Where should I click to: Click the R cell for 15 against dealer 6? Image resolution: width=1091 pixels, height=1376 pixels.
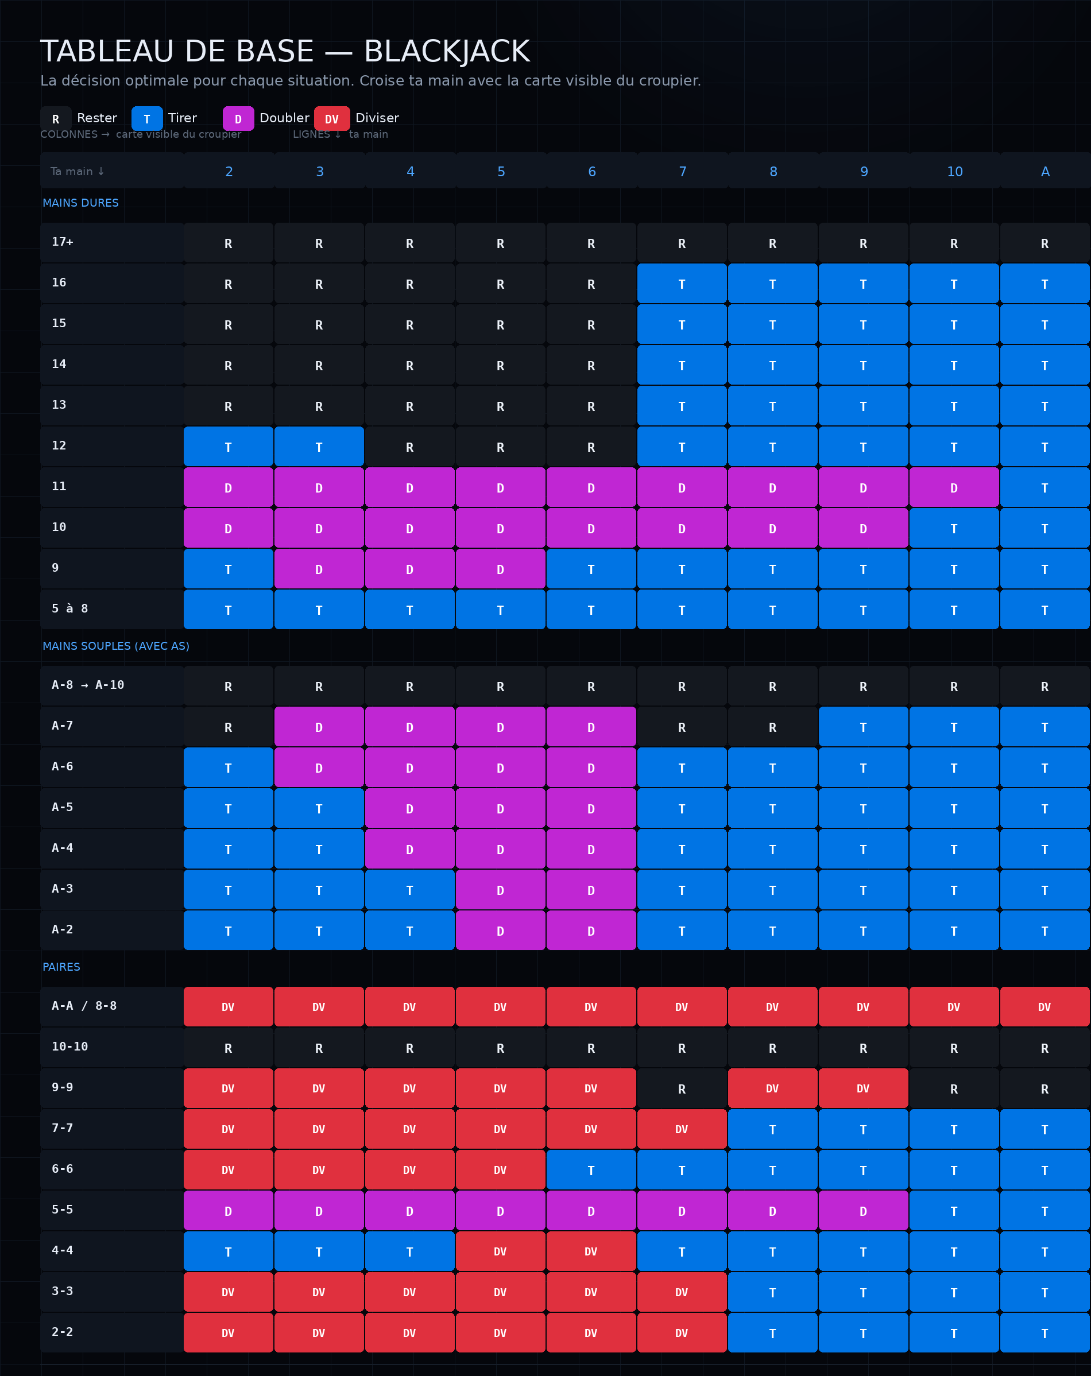(591, 324)
